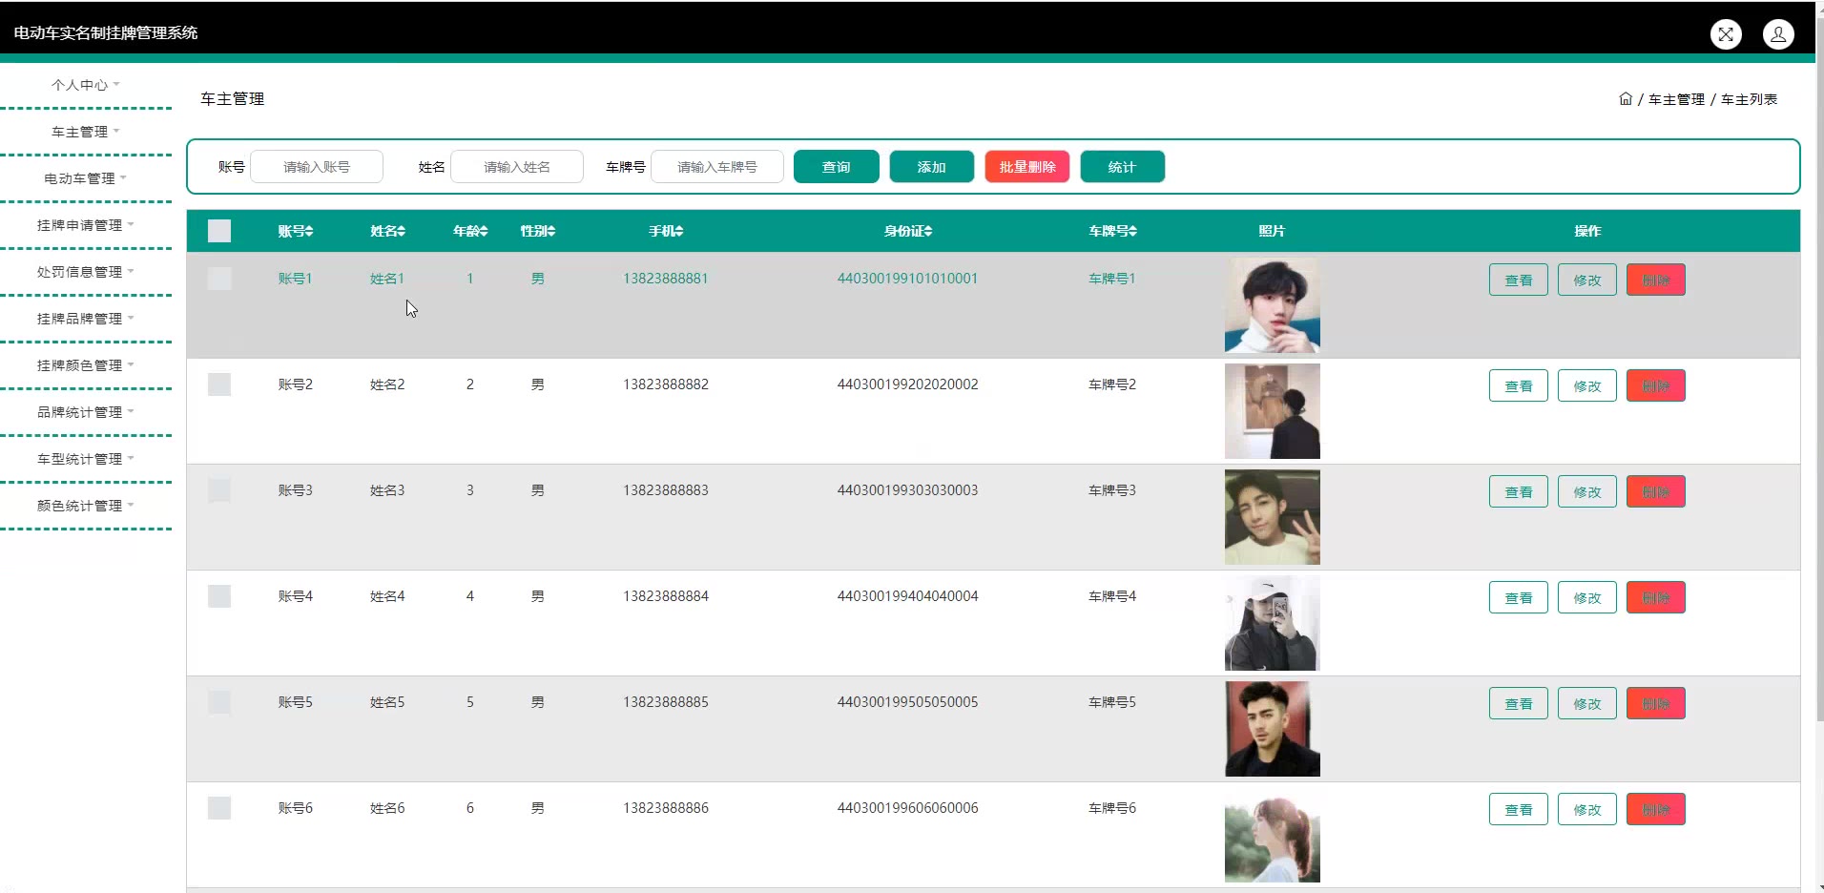Viewport: 1824px width, 893px height.
Task: Open the 挂牌申请管理 menu item
Action: tap(85, 225)
